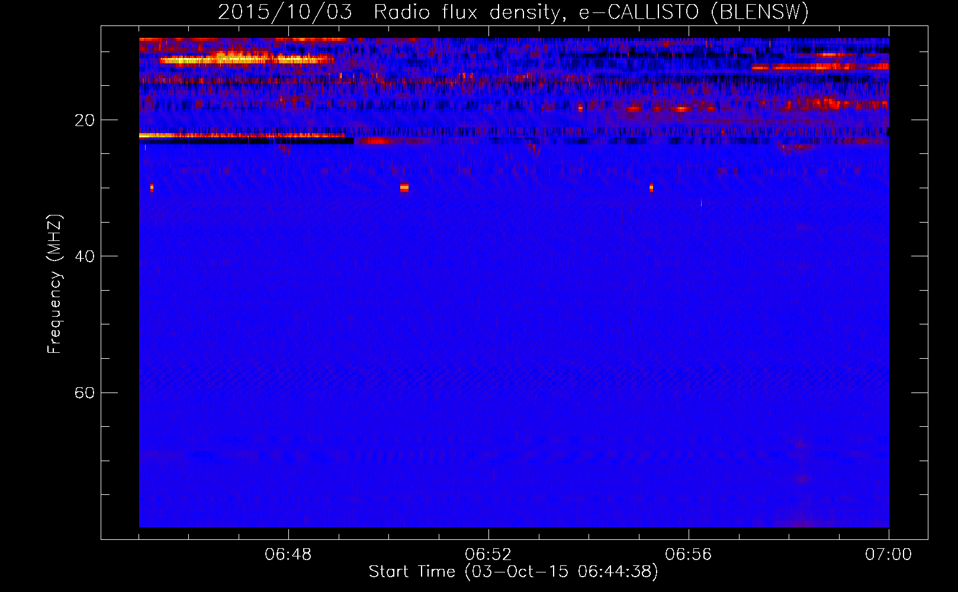
Task: Click the 06:52 time tick label
Action: pyautogui.click(x=488, y=555)
